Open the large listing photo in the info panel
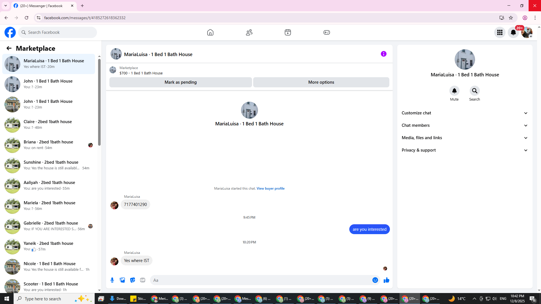This screenshot has width=541, height=304. [465, 59]
